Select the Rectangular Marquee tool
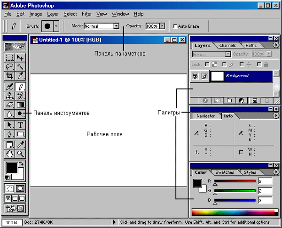Screen dimensions: 282x228 point(9,57)
